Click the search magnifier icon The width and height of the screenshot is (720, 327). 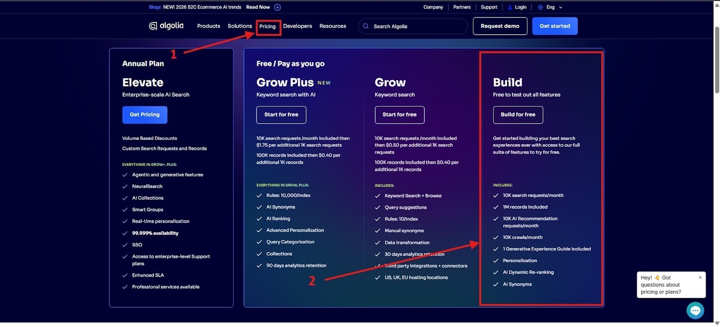(x=366, y=26)
